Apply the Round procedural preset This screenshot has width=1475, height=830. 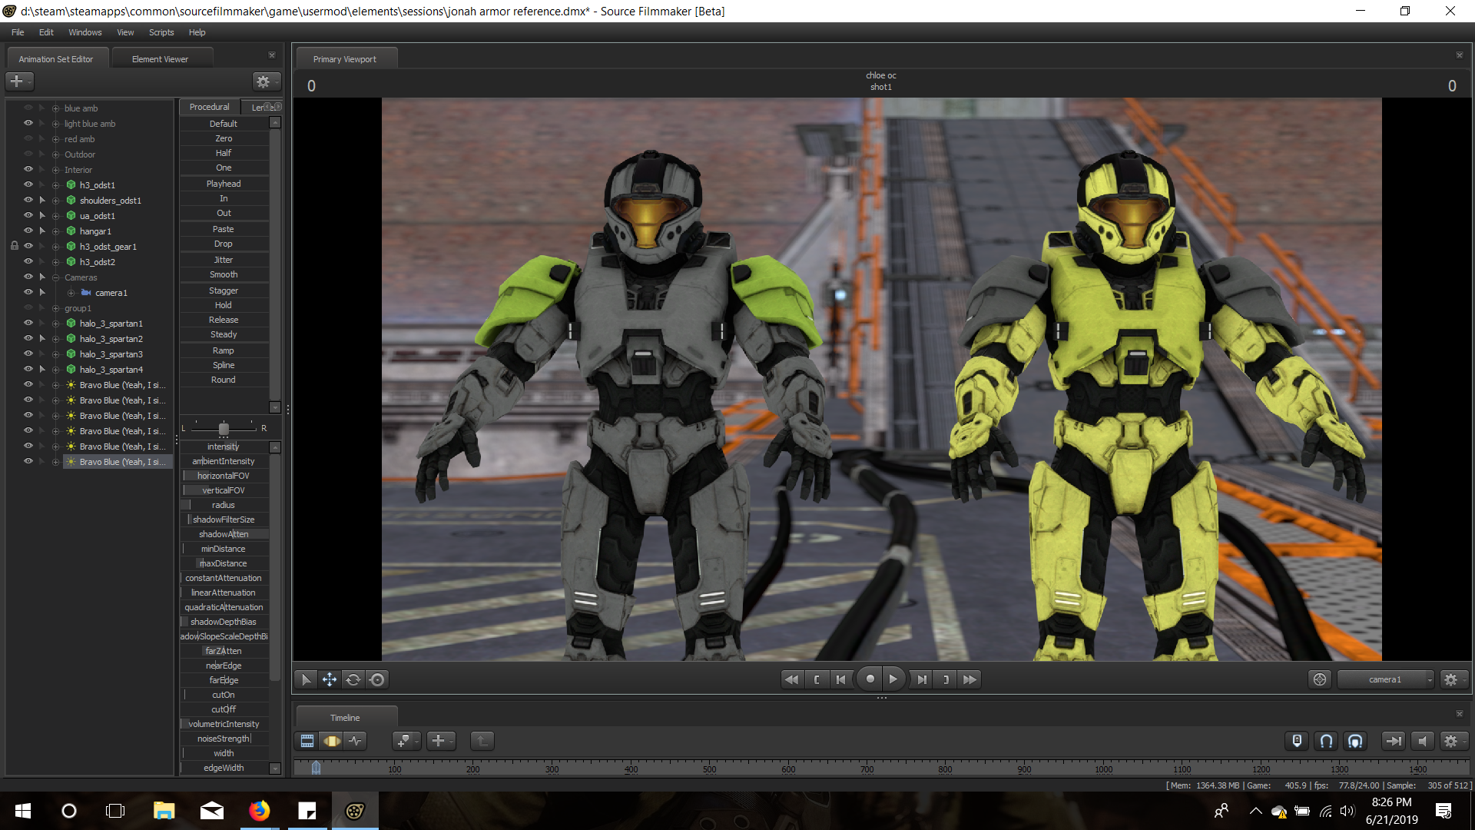(224, 380)
